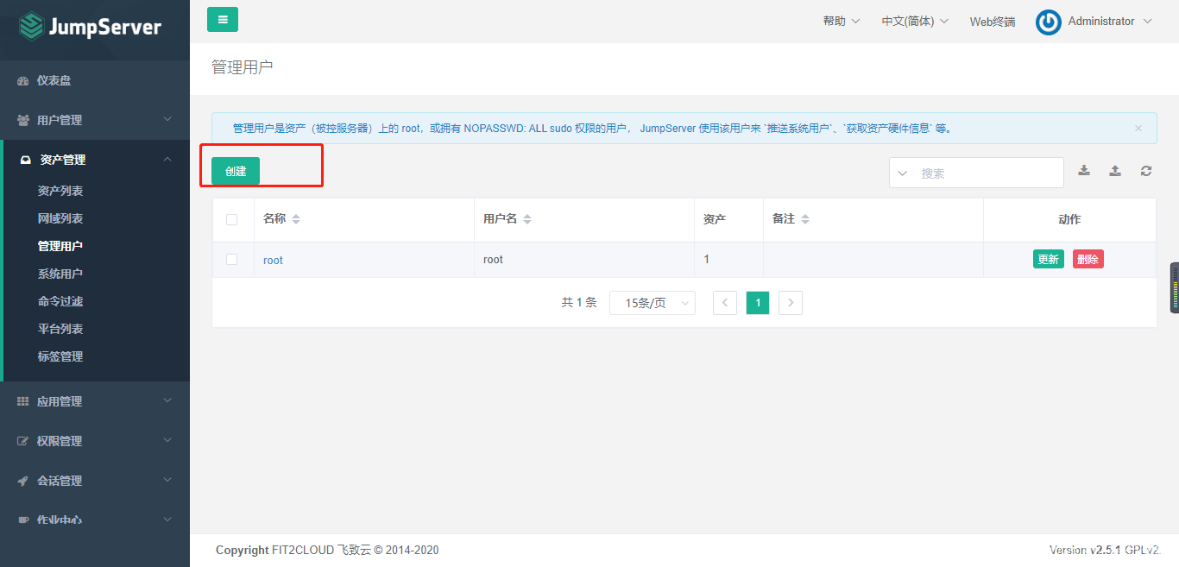This screenshot has width=1179, height=567.
Task: Click 更新 for the root row
Action: 1049,259
